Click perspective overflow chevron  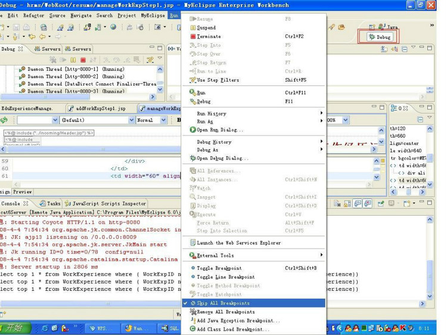pos(432,25)
